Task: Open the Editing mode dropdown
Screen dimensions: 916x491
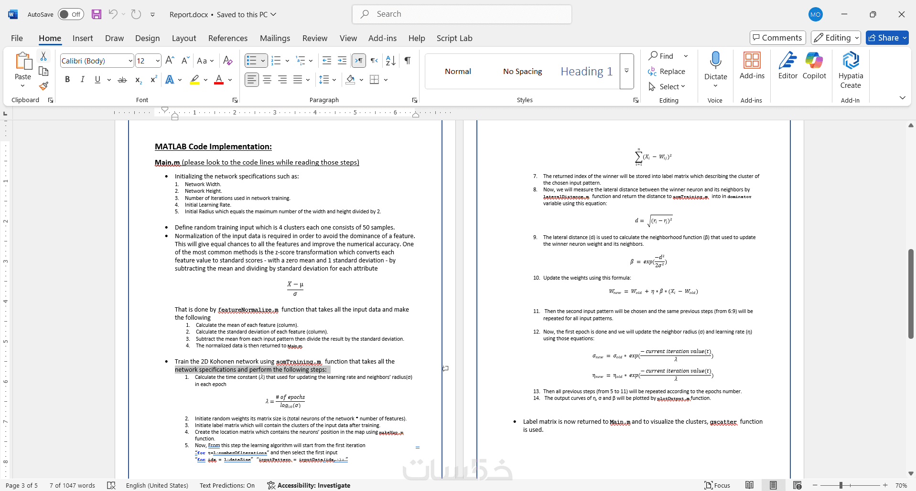Action: (x=836, y=38)
